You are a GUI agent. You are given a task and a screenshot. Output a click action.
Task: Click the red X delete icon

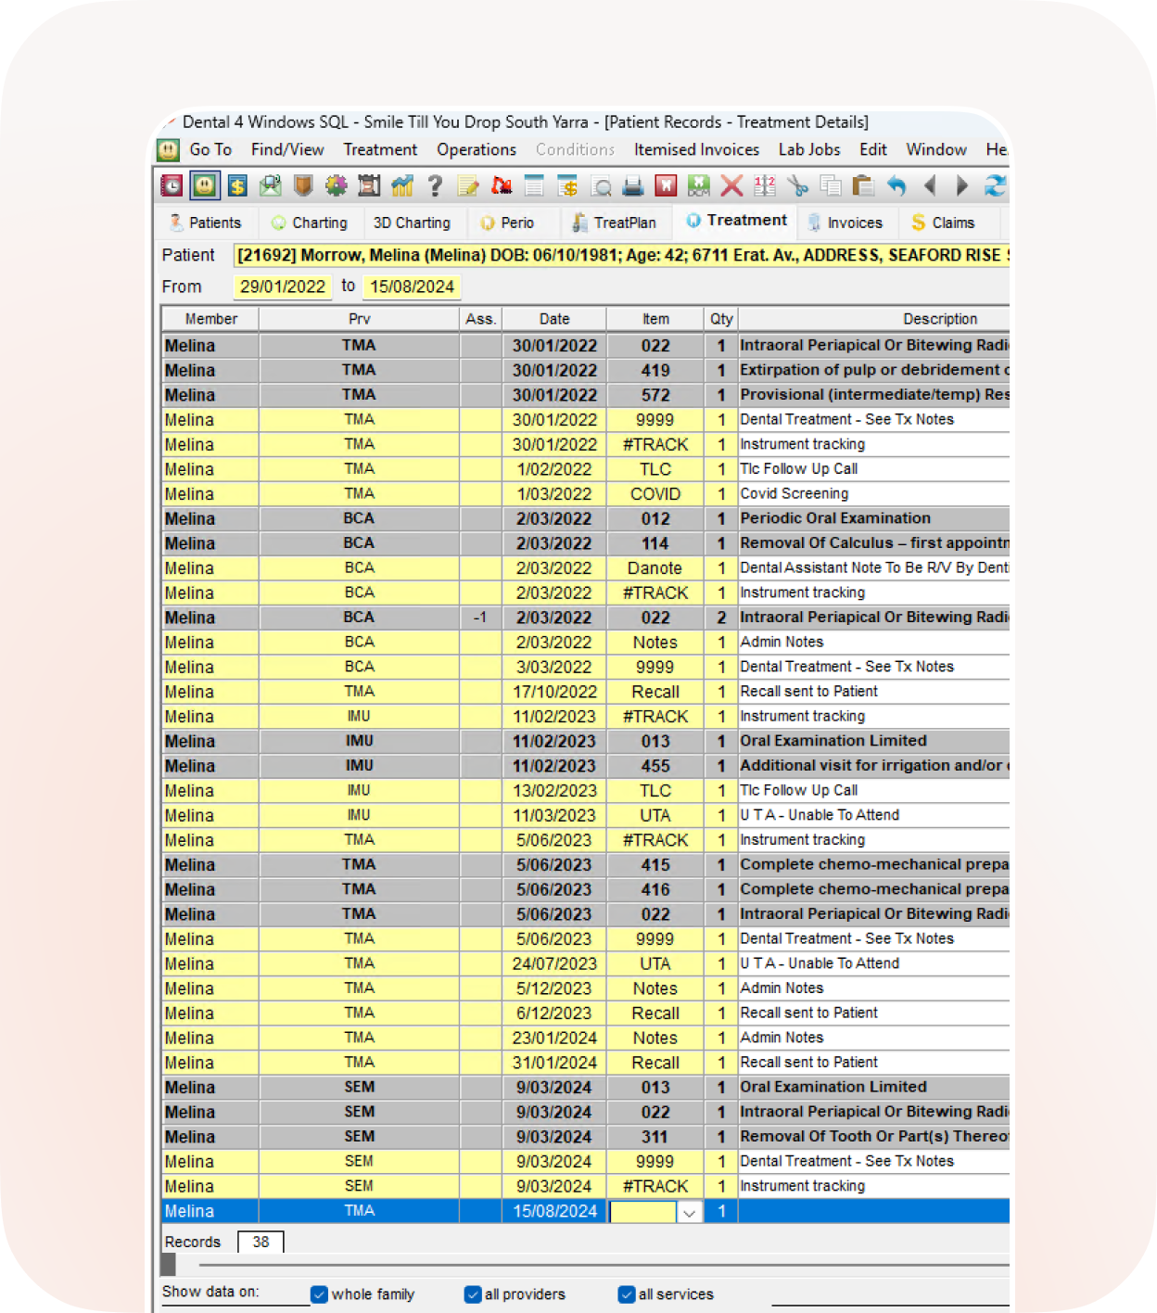tap(731, 186)
